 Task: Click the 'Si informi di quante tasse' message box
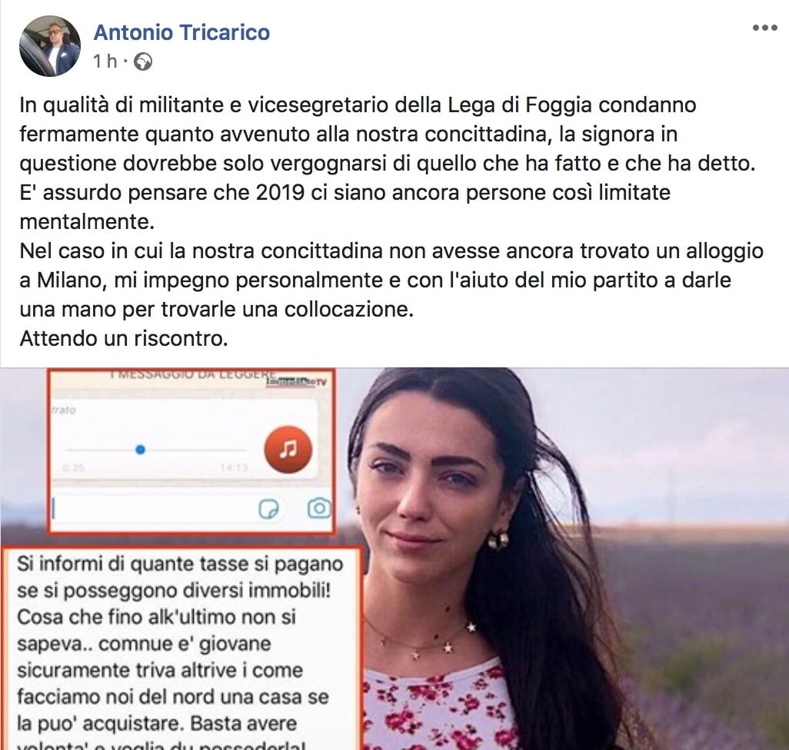(x=181, y=649)
